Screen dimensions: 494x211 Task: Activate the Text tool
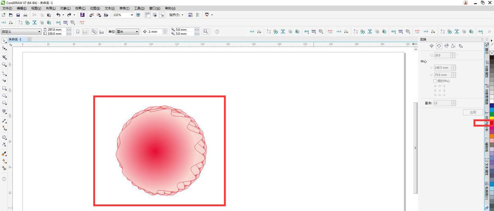4,111
